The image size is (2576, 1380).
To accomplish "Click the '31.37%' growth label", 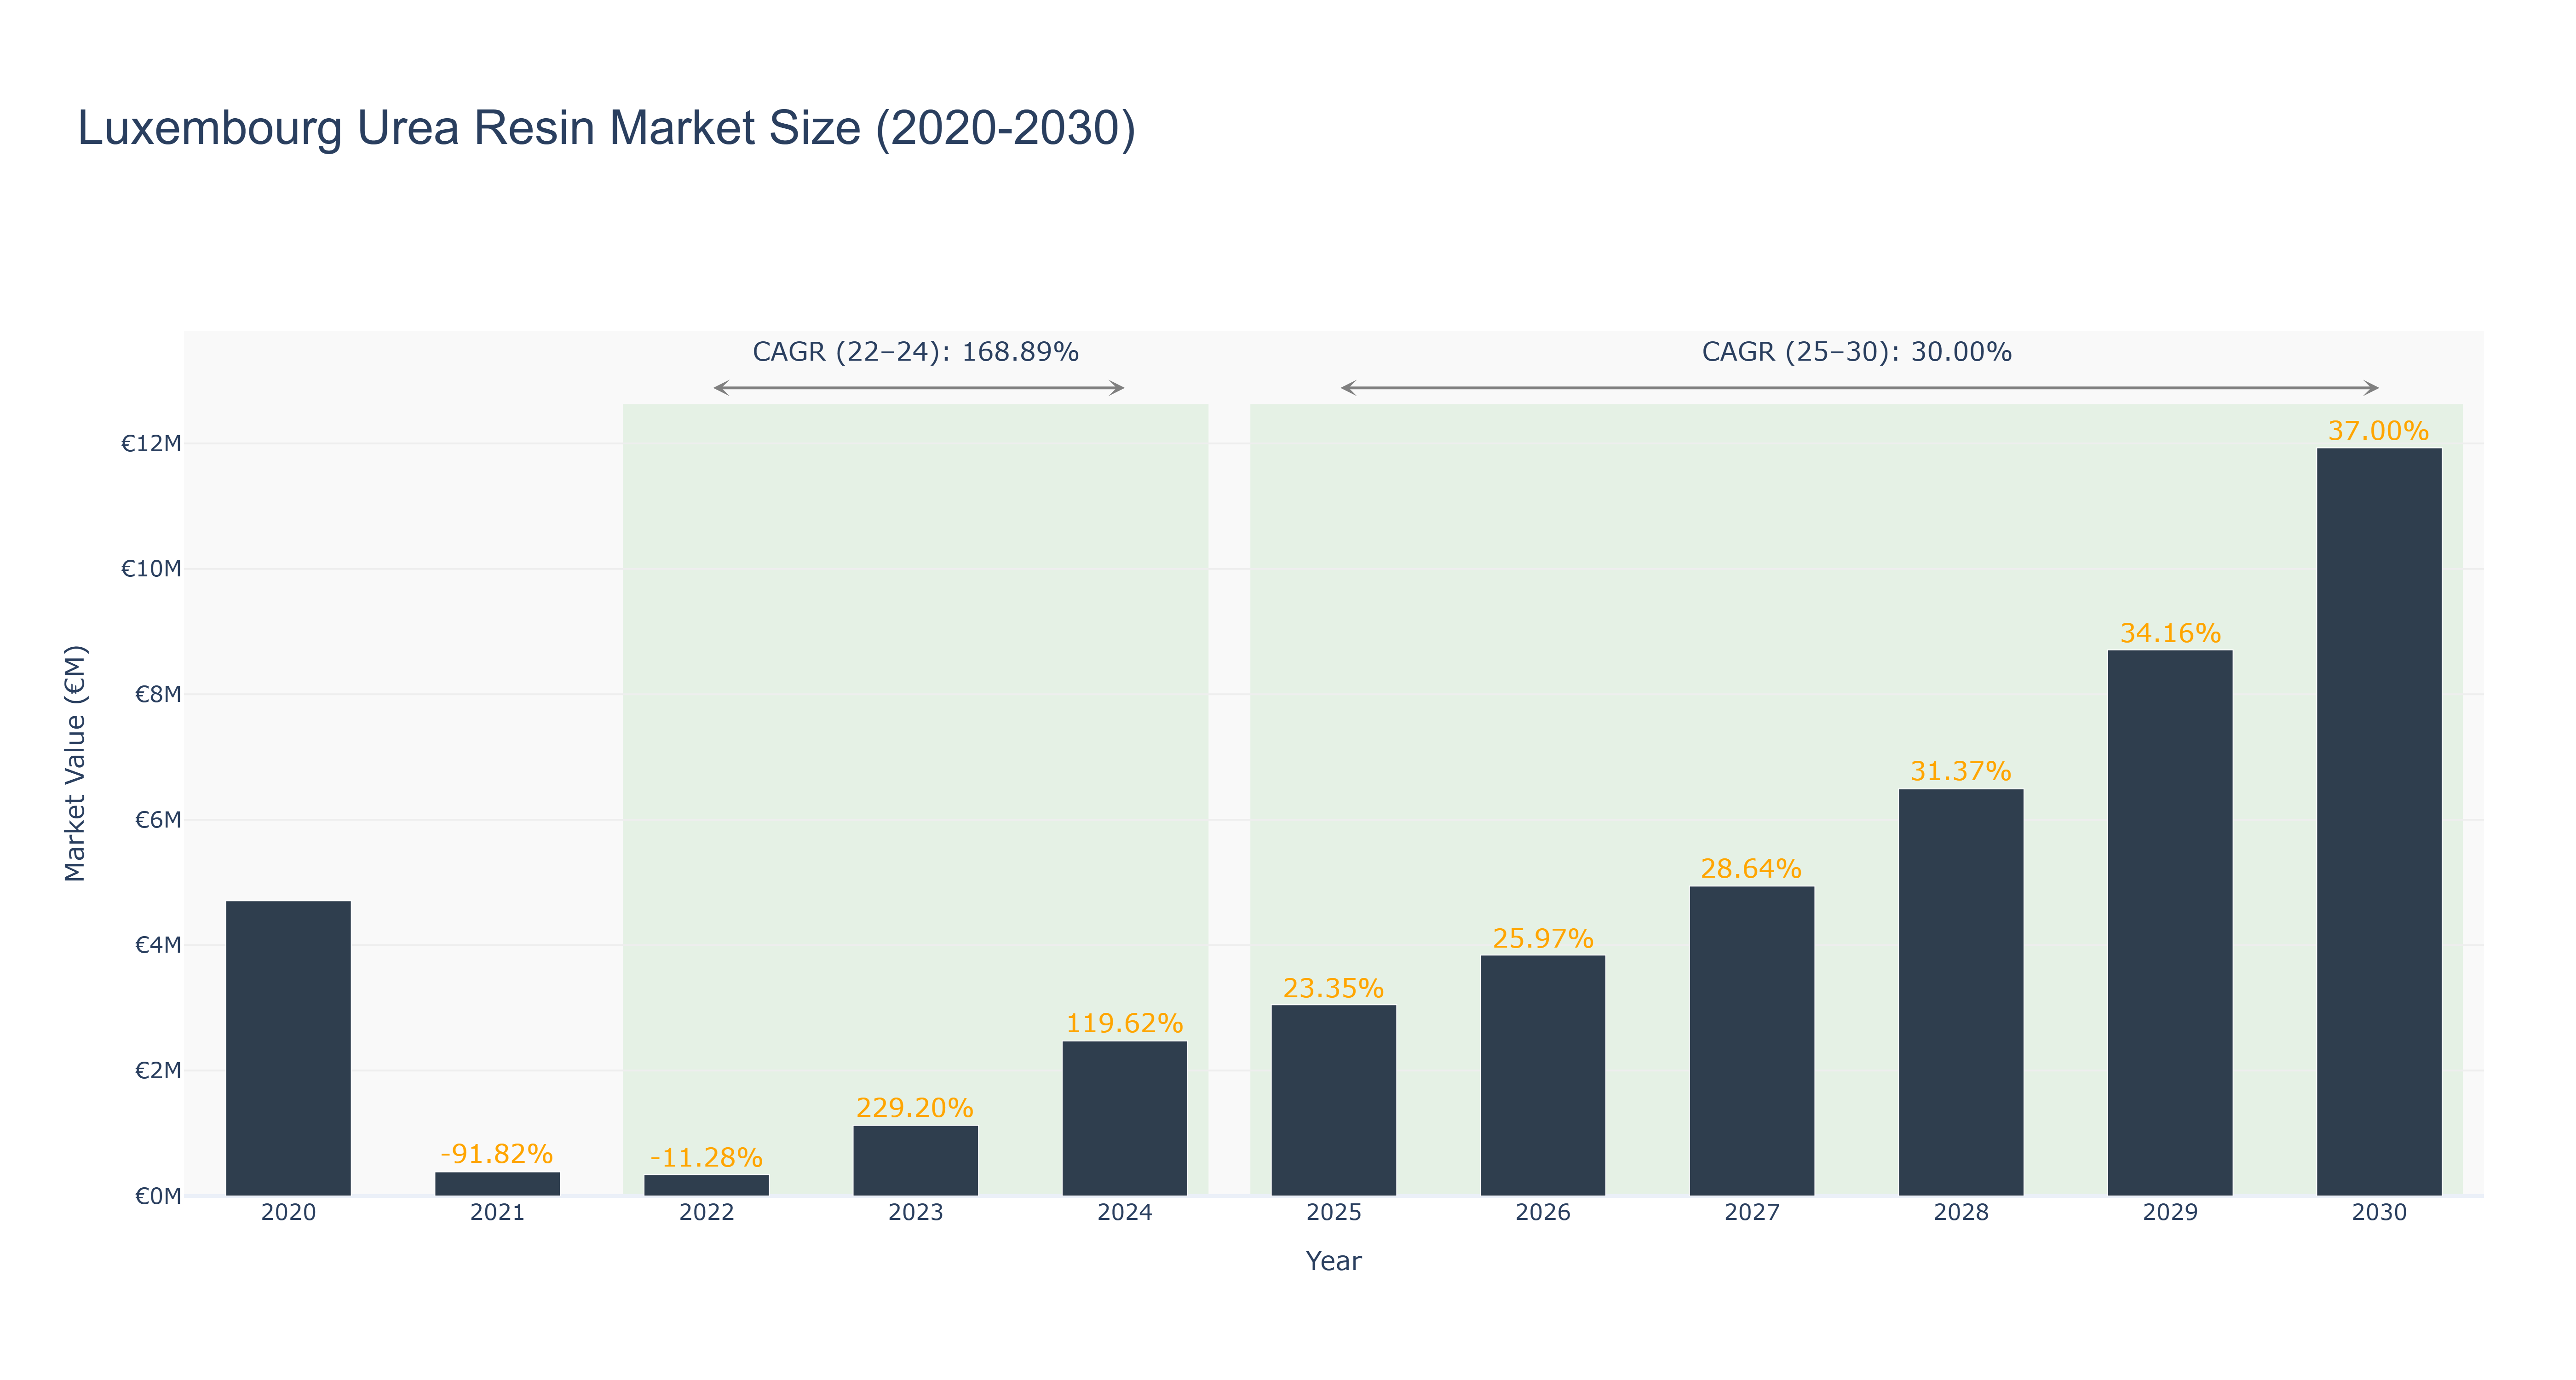I will pyautogui.click(x=1960, y=772).
